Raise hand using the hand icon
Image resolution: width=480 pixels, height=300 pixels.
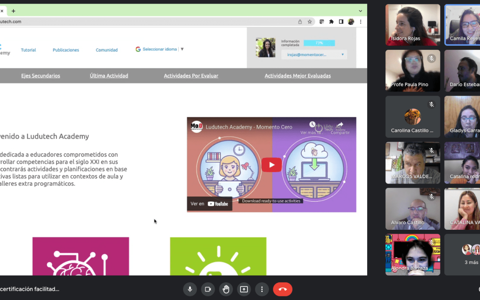click(226, 289)
